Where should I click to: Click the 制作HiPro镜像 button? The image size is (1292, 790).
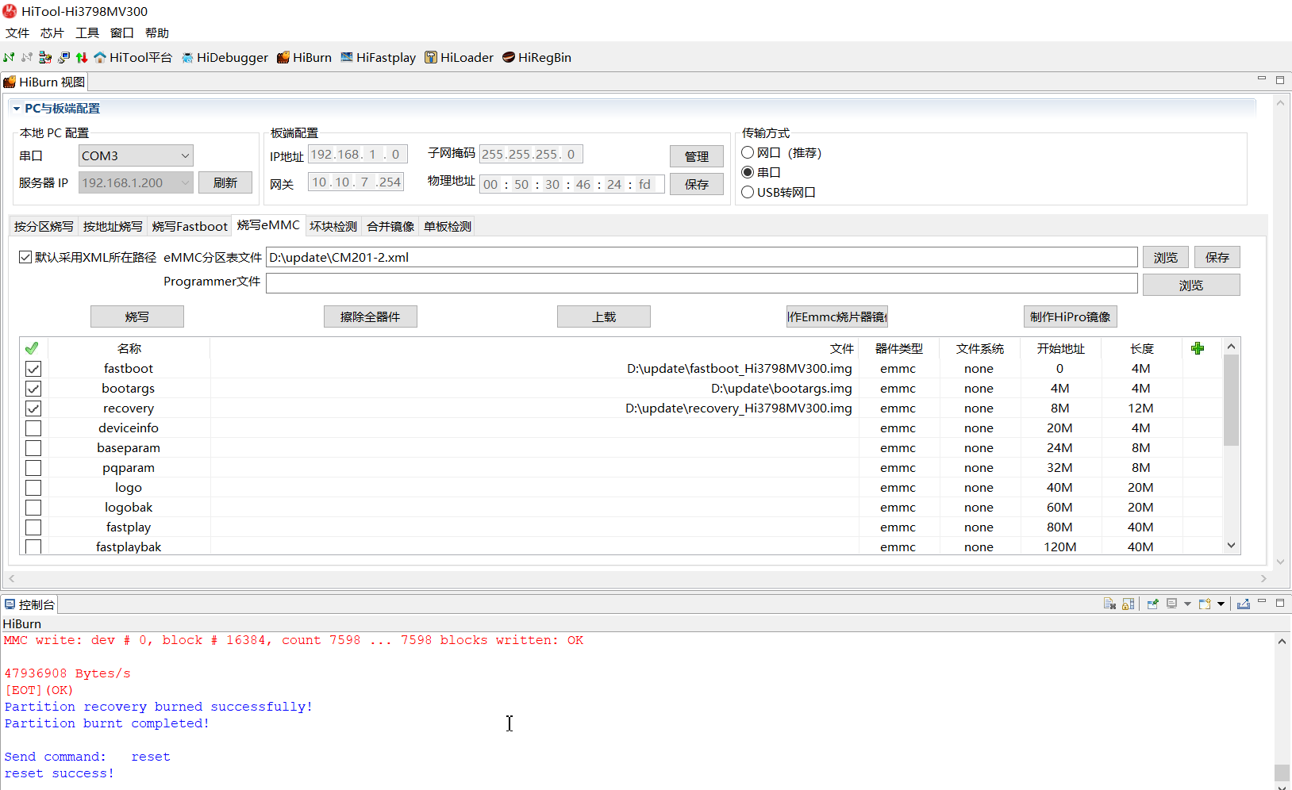pos(1071,316)
